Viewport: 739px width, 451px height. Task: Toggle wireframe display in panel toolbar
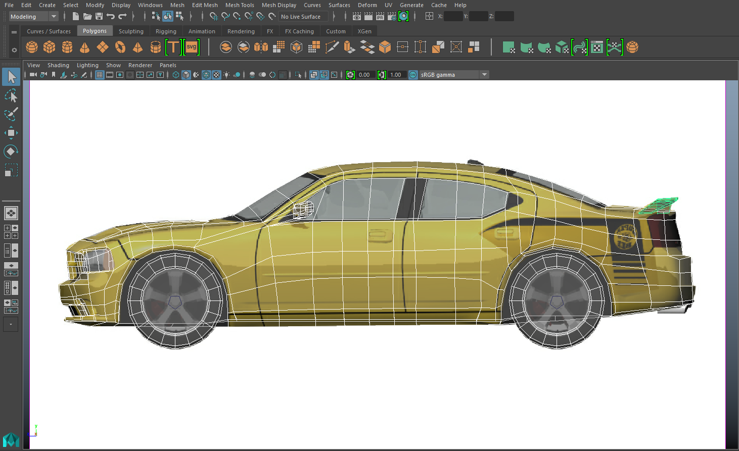click(x=176, y=75)
